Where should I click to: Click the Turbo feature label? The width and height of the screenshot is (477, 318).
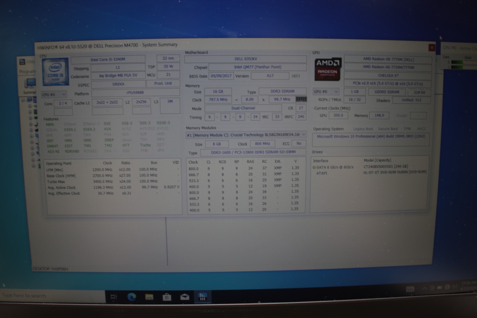[x=145, y=145]
